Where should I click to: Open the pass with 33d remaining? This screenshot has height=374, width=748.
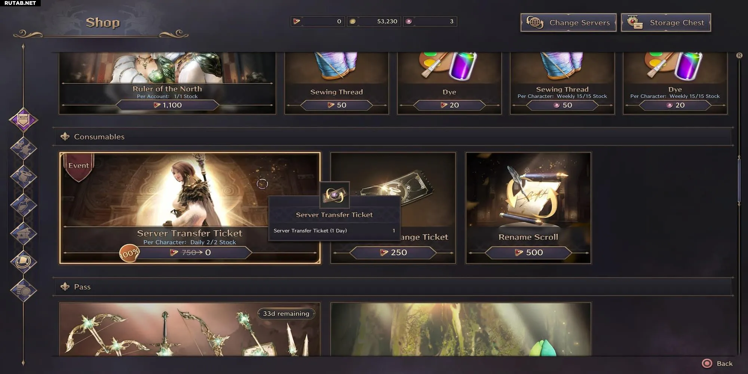[x=190, y=329]
